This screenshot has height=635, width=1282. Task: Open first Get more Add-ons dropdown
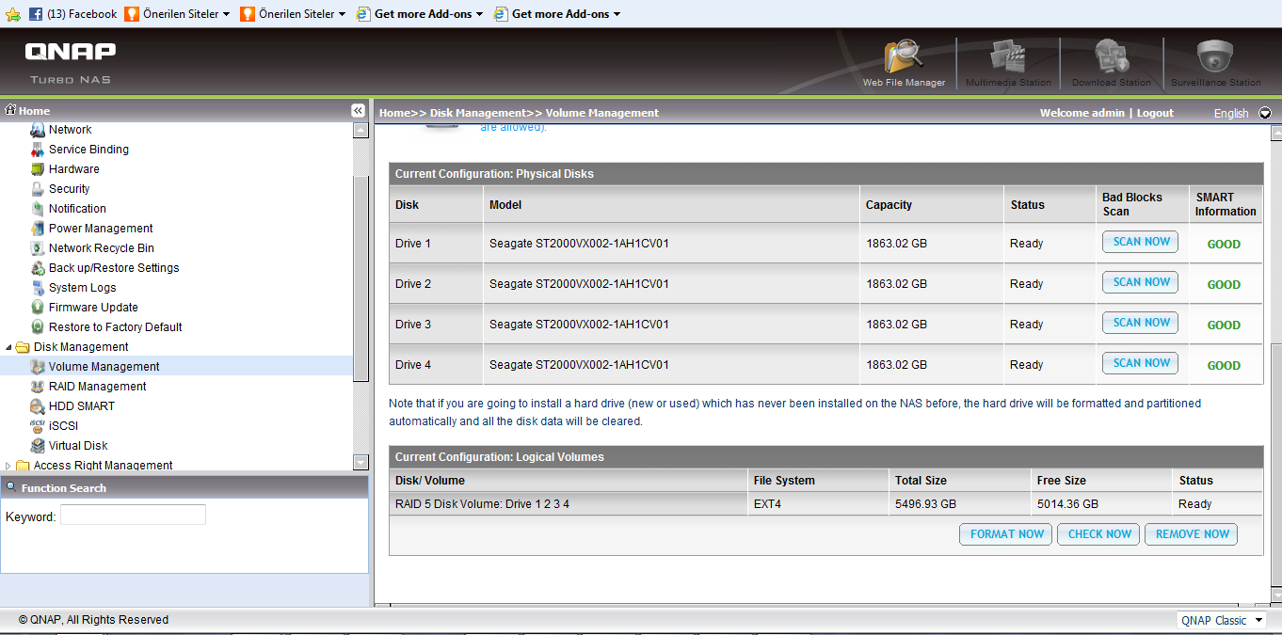(479, 14)
